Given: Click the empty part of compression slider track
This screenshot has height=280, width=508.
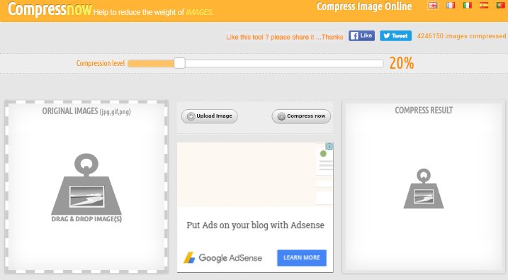Looking at the screenshot, I should tap(284, 63).
